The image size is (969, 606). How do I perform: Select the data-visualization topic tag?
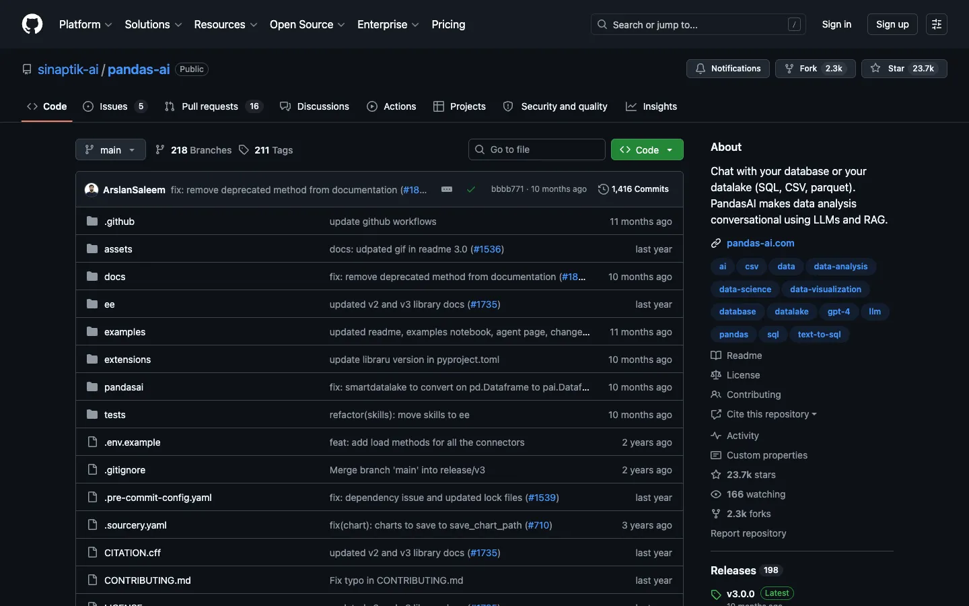pos(826,290)
